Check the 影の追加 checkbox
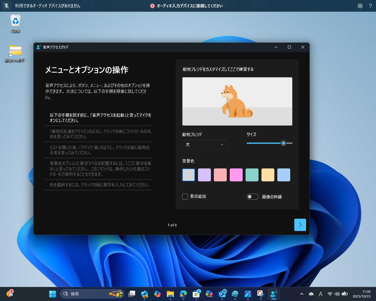 point(185,196)
